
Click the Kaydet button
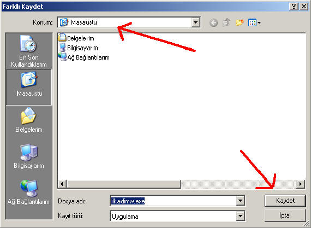tap(285, 201)
